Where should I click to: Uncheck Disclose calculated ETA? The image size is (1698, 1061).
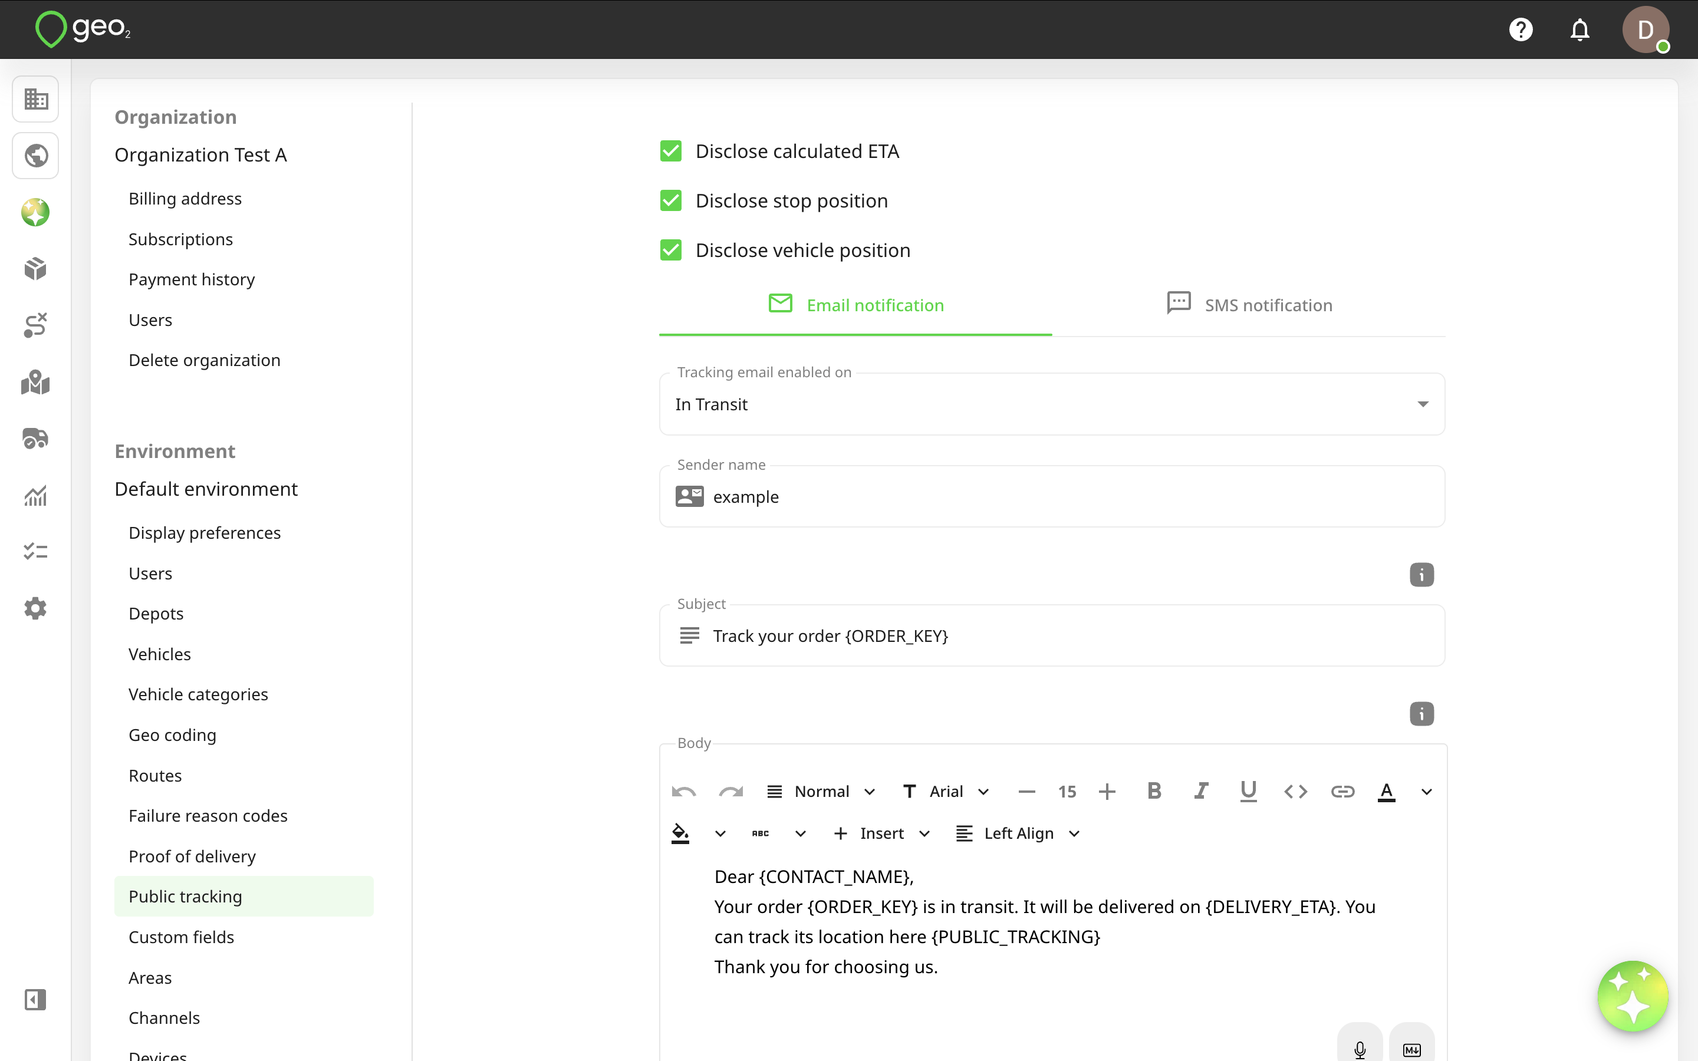point(671,151)
